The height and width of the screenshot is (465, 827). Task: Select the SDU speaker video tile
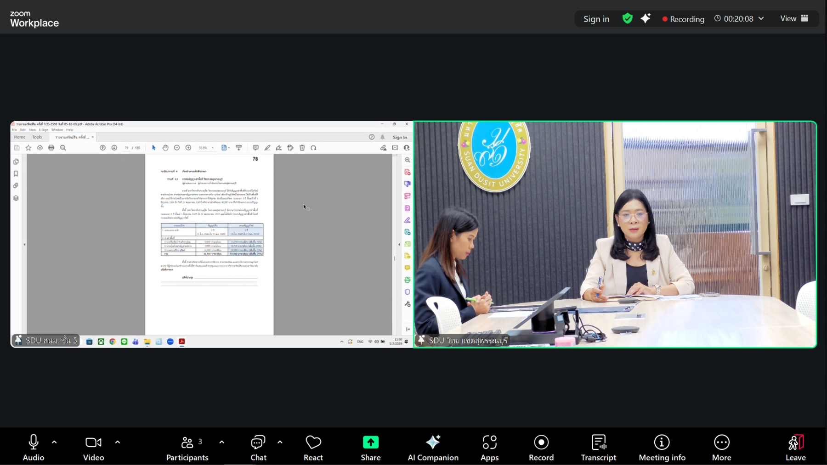click(x=615, y=234)
